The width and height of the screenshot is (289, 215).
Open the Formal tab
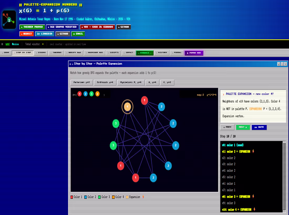[177, 53]
